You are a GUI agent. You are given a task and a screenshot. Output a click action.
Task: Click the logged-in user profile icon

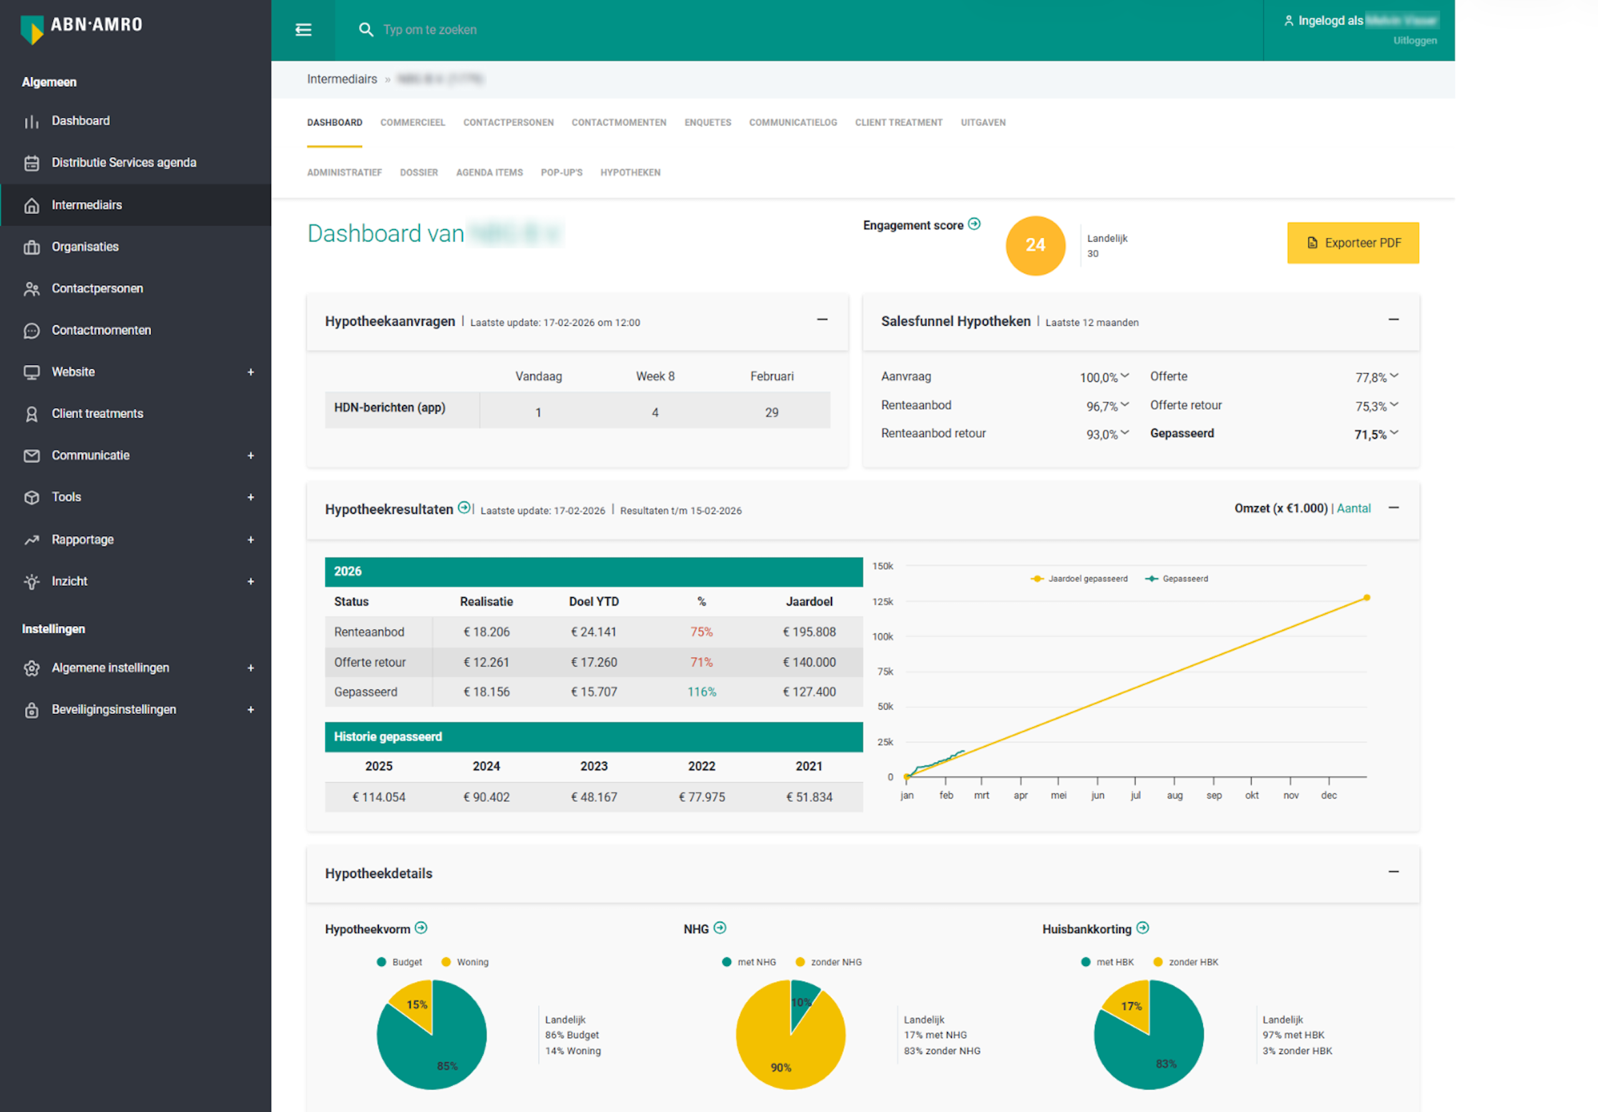1288,21
